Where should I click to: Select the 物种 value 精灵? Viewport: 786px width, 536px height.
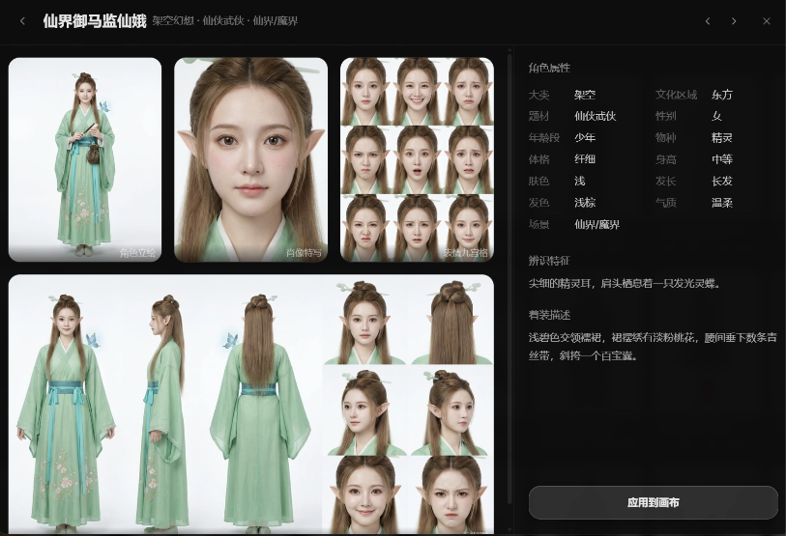tap(721, 138)
